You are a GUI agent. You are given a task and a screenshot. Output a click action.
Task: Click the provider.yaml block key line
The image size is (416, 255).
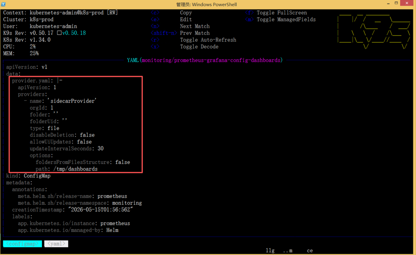click(37, 81)
